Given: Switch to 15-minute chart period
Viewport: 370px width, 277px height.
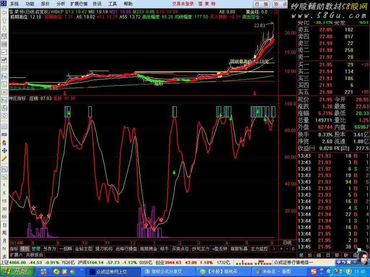Looking at the screenshot, I should (4, 201).
